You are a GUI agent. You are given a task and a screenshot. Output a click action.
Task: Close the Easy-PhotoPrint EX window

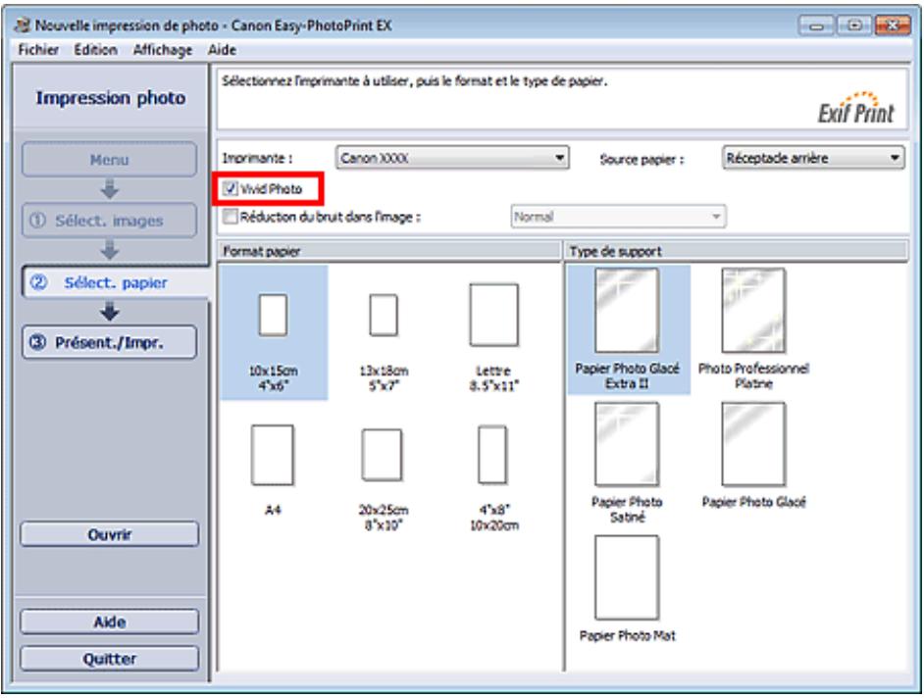coord(893,25)
